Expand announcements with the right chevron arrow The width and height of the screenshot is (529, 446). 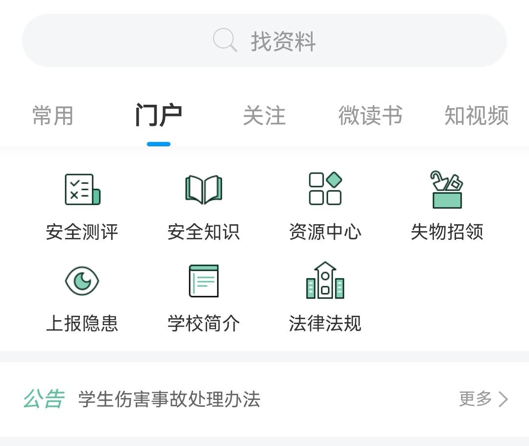(503, 399)
